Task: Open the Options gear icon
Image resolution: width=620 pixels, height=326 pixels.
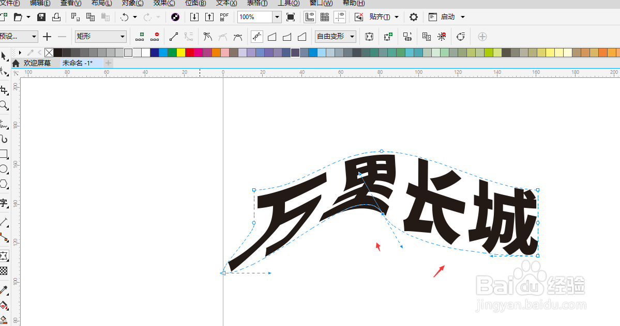Action: (413, 17)
